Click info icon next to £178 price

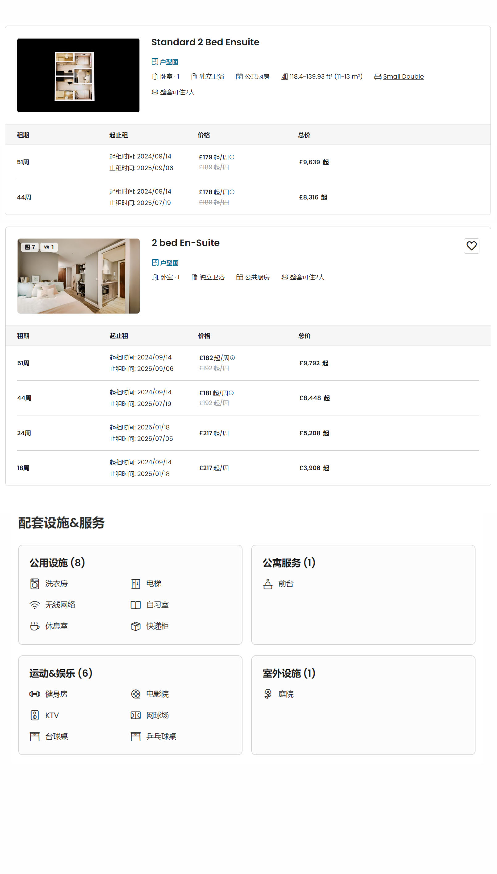232,192
